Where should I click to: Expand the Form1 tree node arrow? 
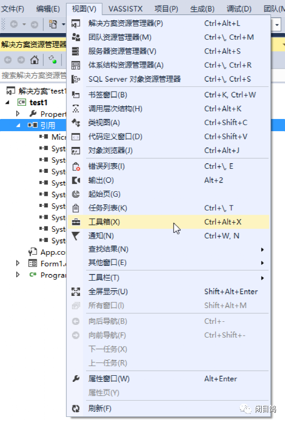click(18, 263)
